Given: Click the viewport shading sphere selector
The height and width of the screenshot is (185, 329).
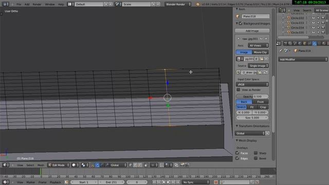Looking at the screenshot, I should click(x=75, y=165).
